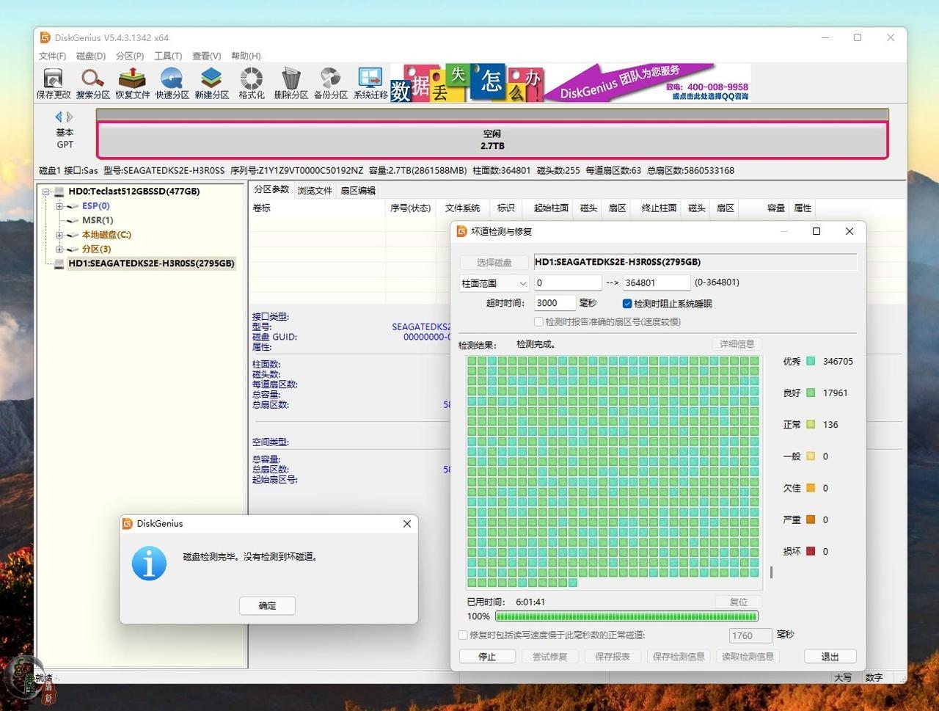This screenshot has width=939, height=711.
Task: Expand the ESP(0) tree node
Action: click(59, 206)
